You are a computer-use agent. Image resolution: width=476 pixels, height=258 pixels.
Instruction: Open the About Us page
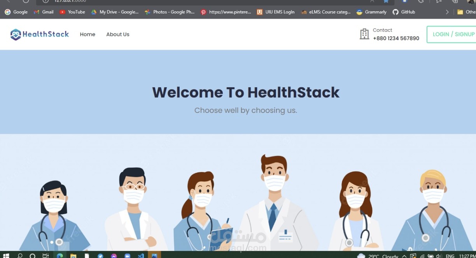[x=118, y=34]
